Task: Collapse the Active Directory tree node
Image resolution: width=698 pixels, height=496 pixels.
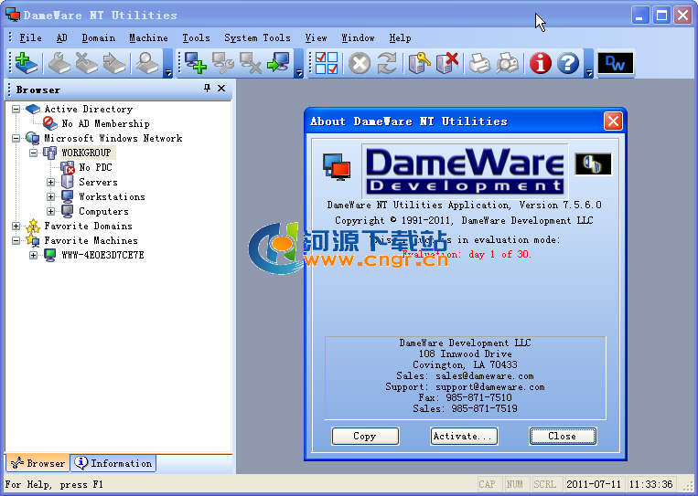Action: pos(16,110)
